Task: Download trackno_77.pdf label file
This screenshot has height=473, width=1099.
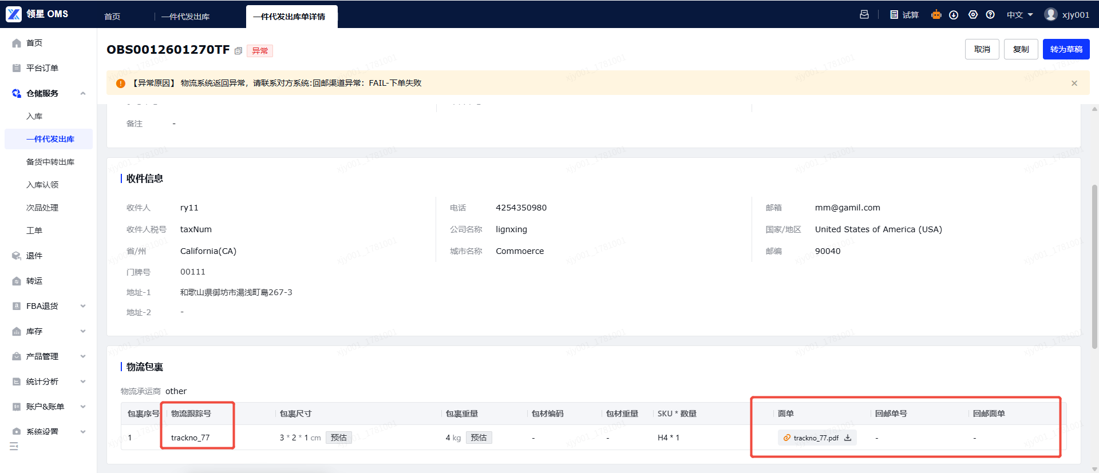Action: click(x=848, y=438)
